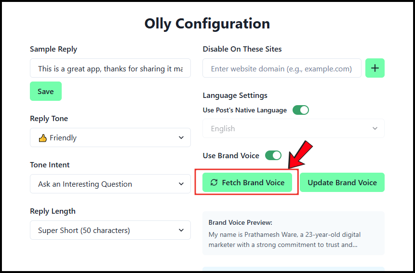Disable the Use Brand Voice switch
Viewport: 415px width, 273px height.
pos(273,155)
